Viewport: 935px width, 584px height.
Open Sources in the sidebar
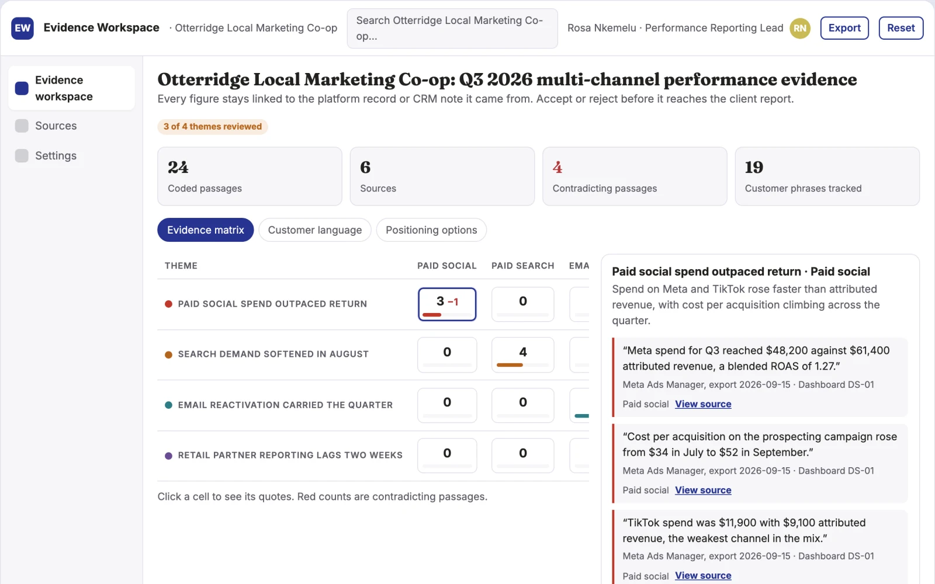(72, 126)
